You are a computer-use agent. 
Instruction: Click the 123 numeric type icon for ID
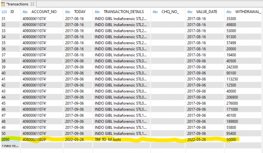pos(4,12)
